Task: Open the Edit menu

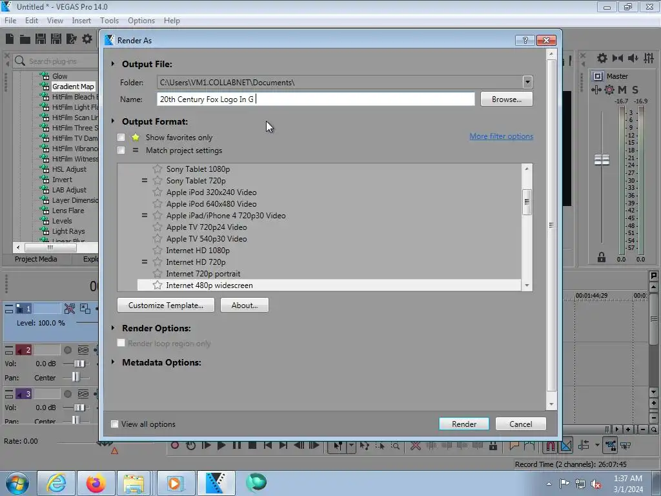Action: click(31, 21)
